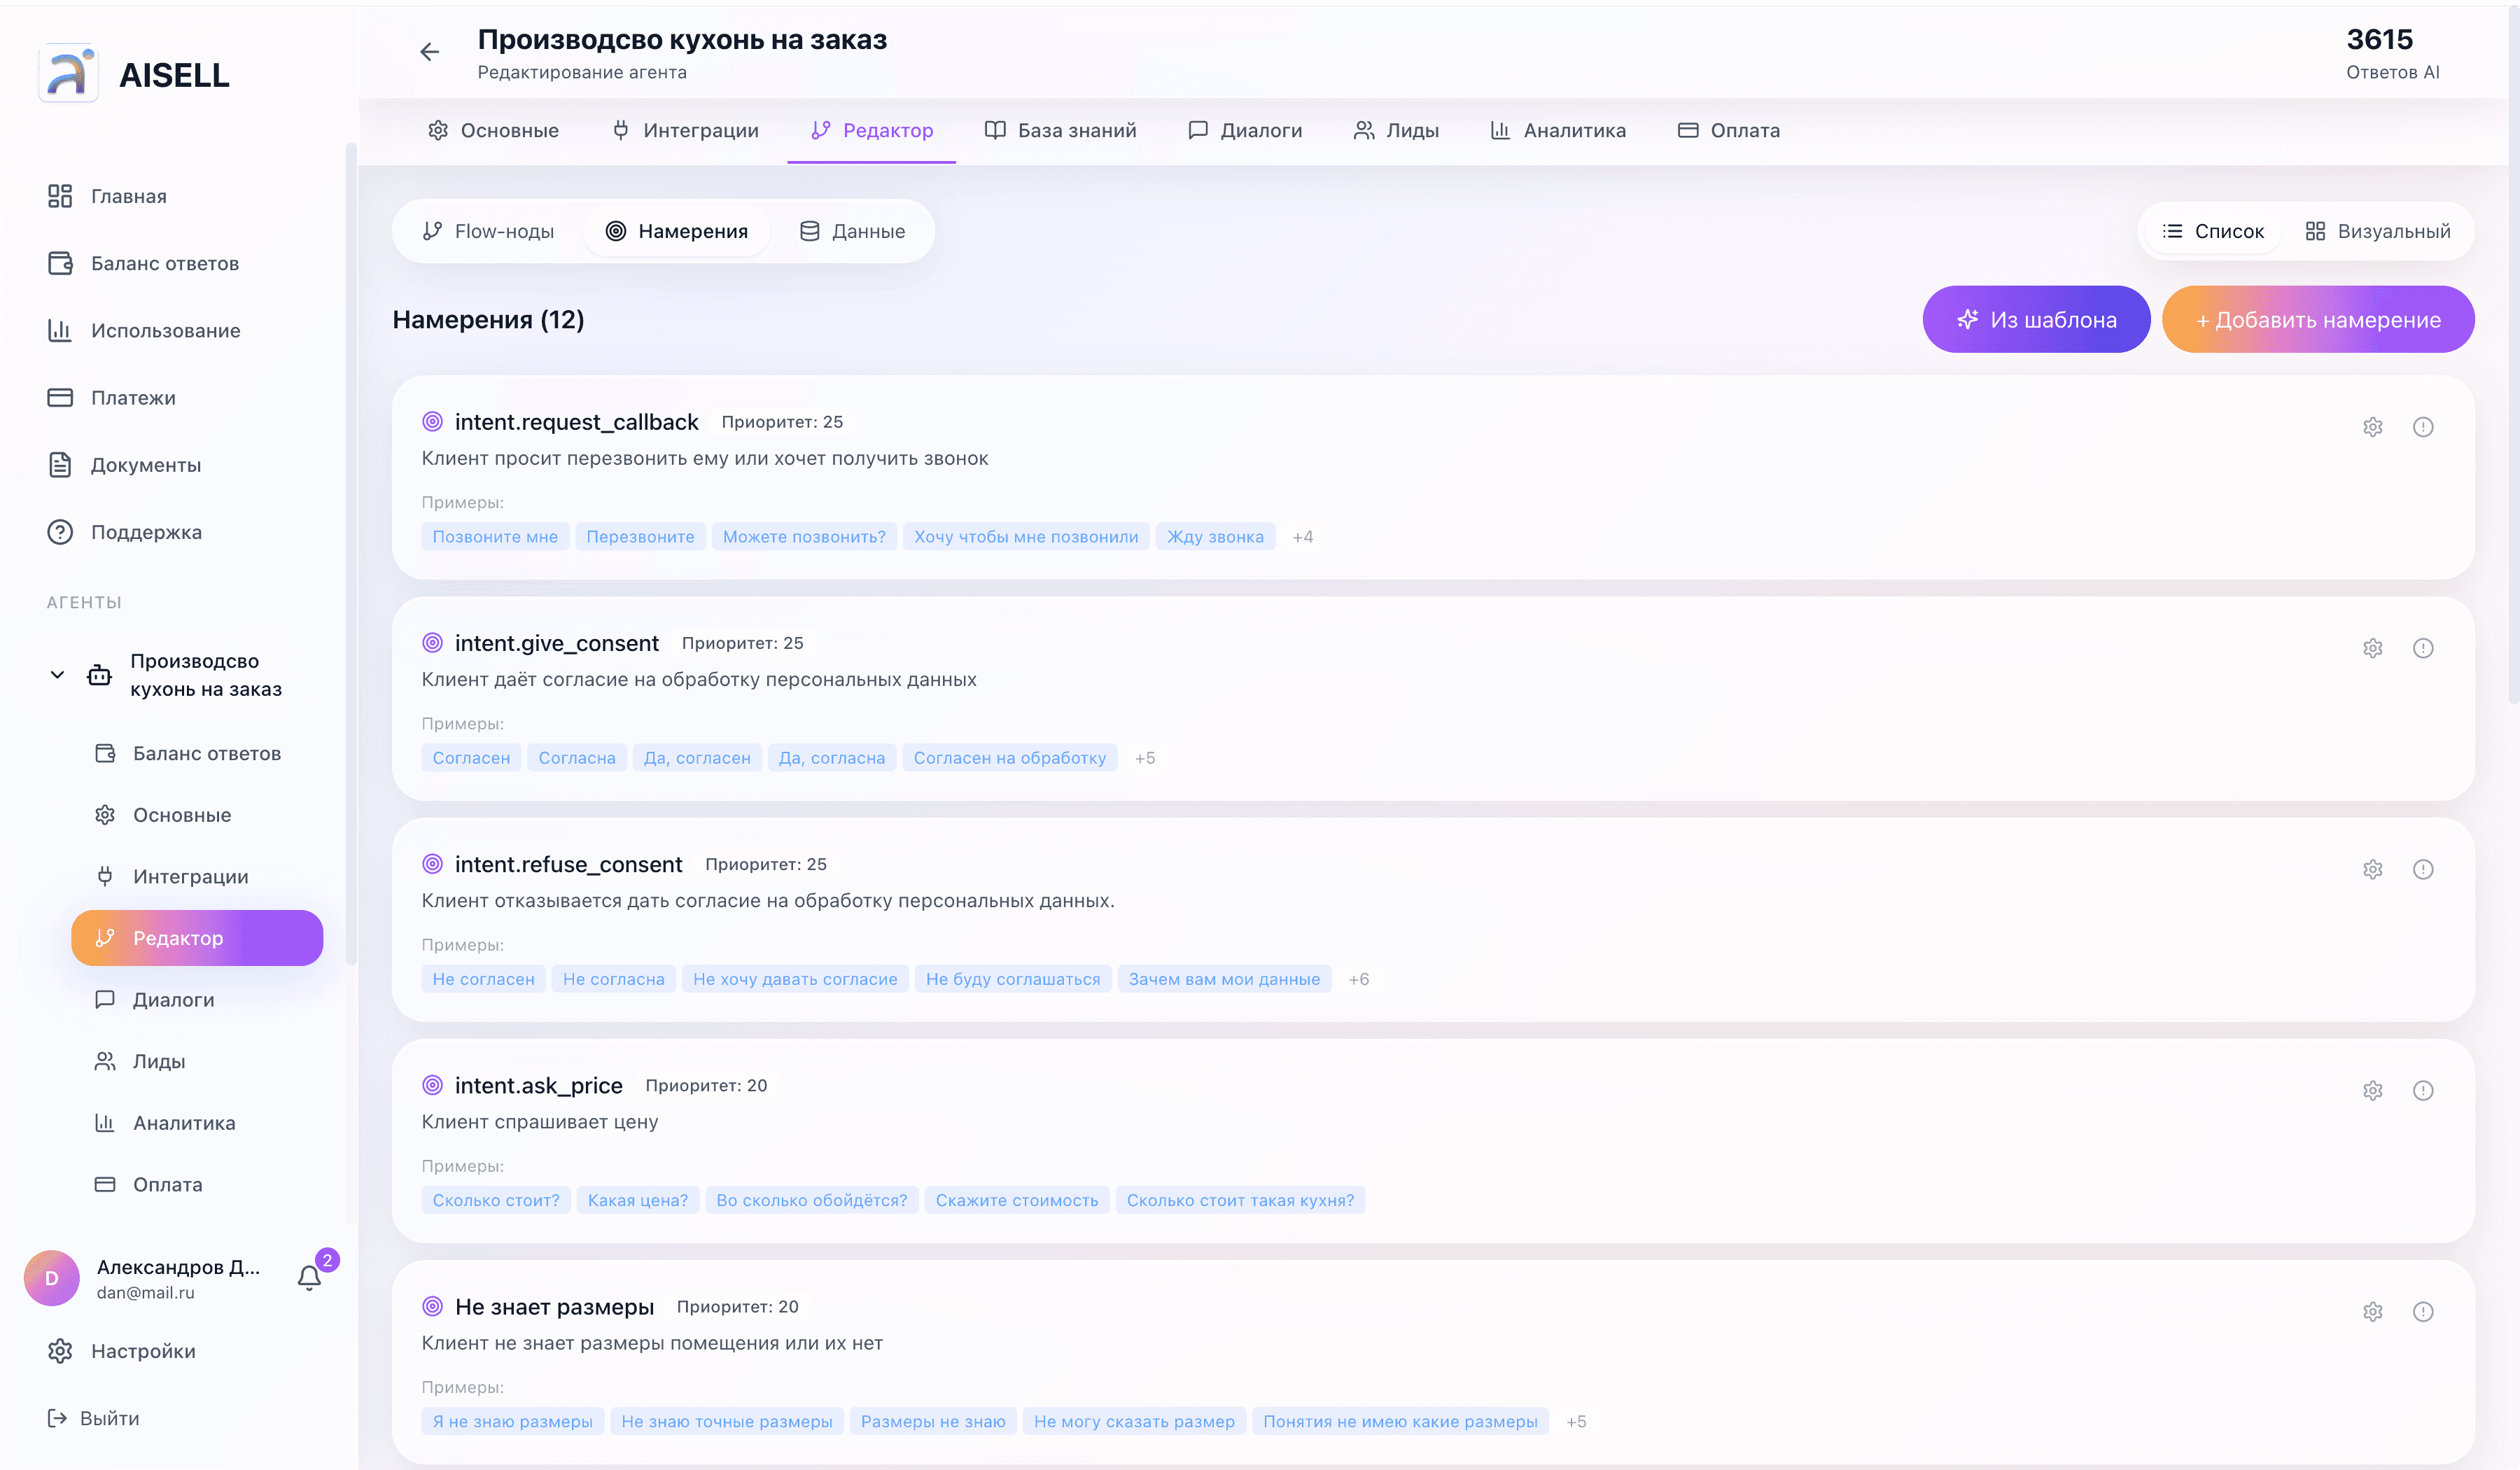Switch the editor to Данные mode
Viewport: 2520px width, 1470px height.
click(852, 230)
